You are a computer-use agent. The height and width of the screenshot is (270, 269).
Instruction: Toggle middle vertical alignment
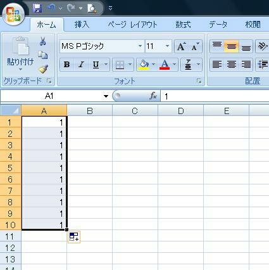click(x=232, y=46)
